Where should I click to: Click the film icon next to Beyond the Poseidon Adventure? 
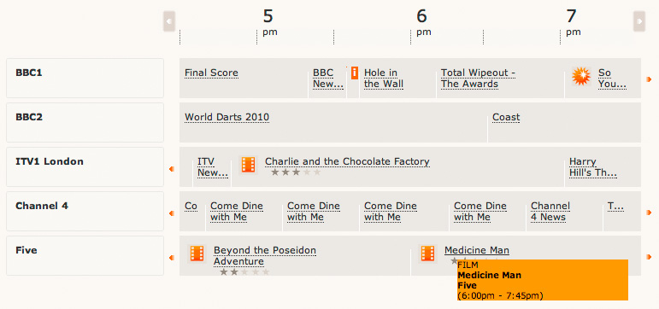point(197,254)
